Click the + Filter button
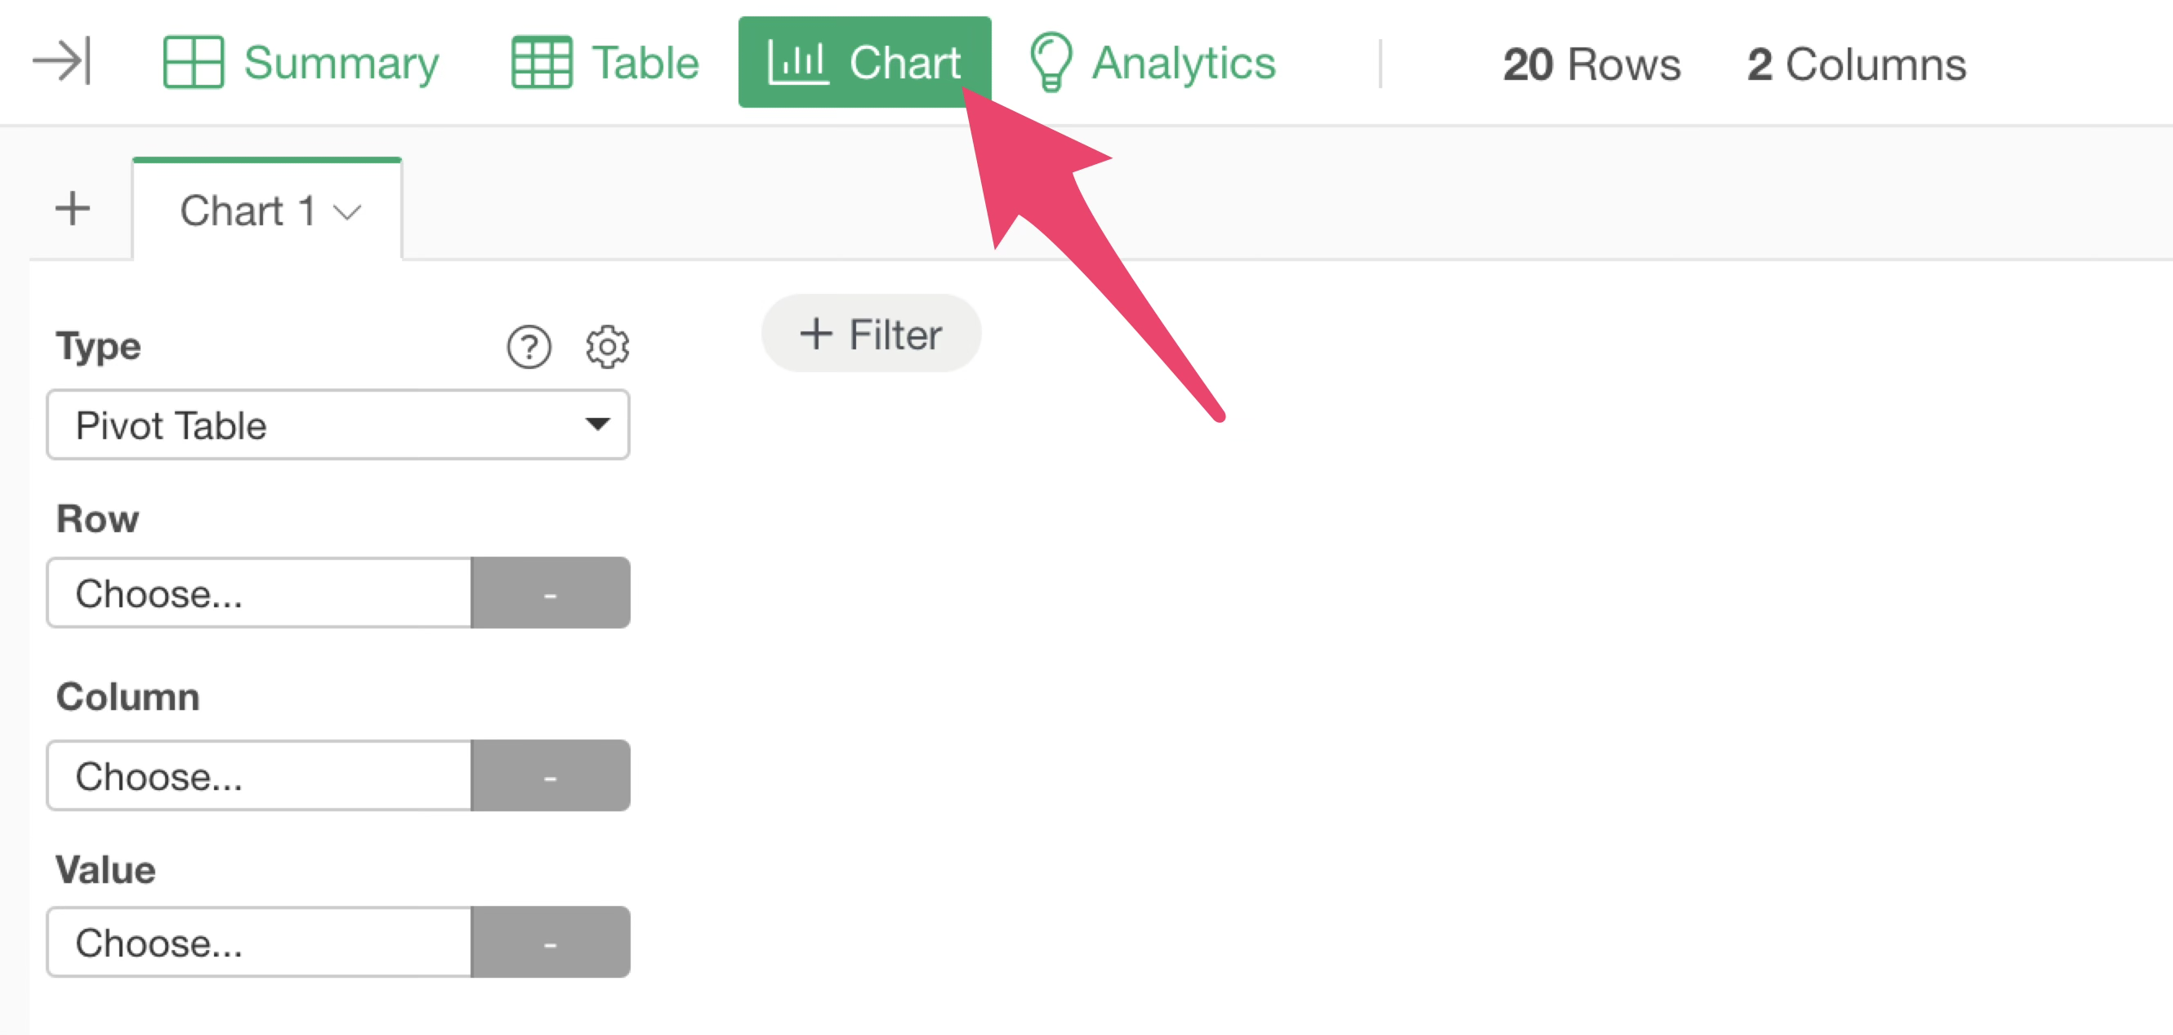This screenshot has width=2173, height=1035. click(871, 334)
